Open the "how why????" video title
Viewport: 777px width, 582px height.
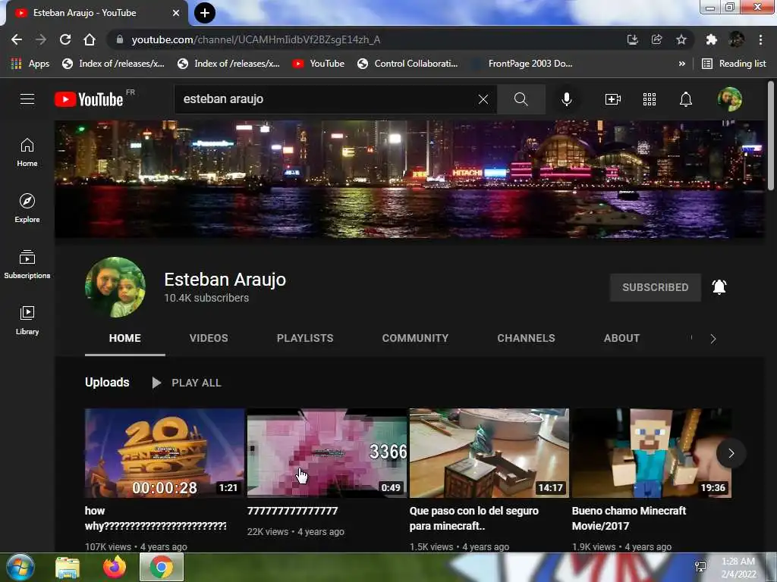(x=156, y=518)
